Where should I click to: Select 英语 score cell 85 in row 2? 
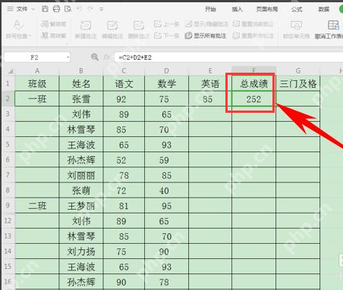coord(210,99)
